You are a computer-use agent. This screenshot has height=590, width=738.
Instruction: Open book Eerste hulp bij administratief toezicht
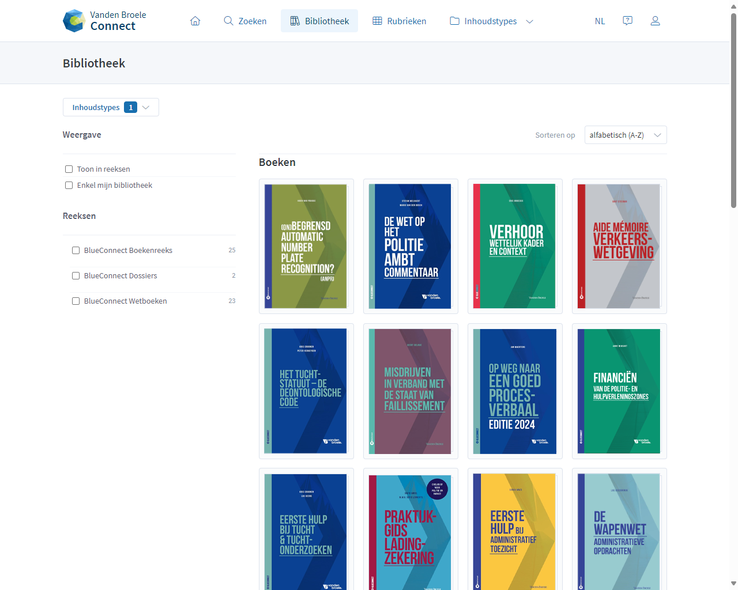[515, 530]
